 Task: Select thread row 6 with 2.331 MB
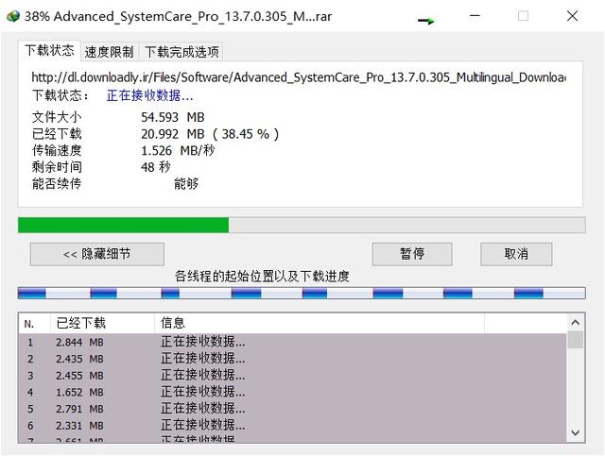[292, 425]
